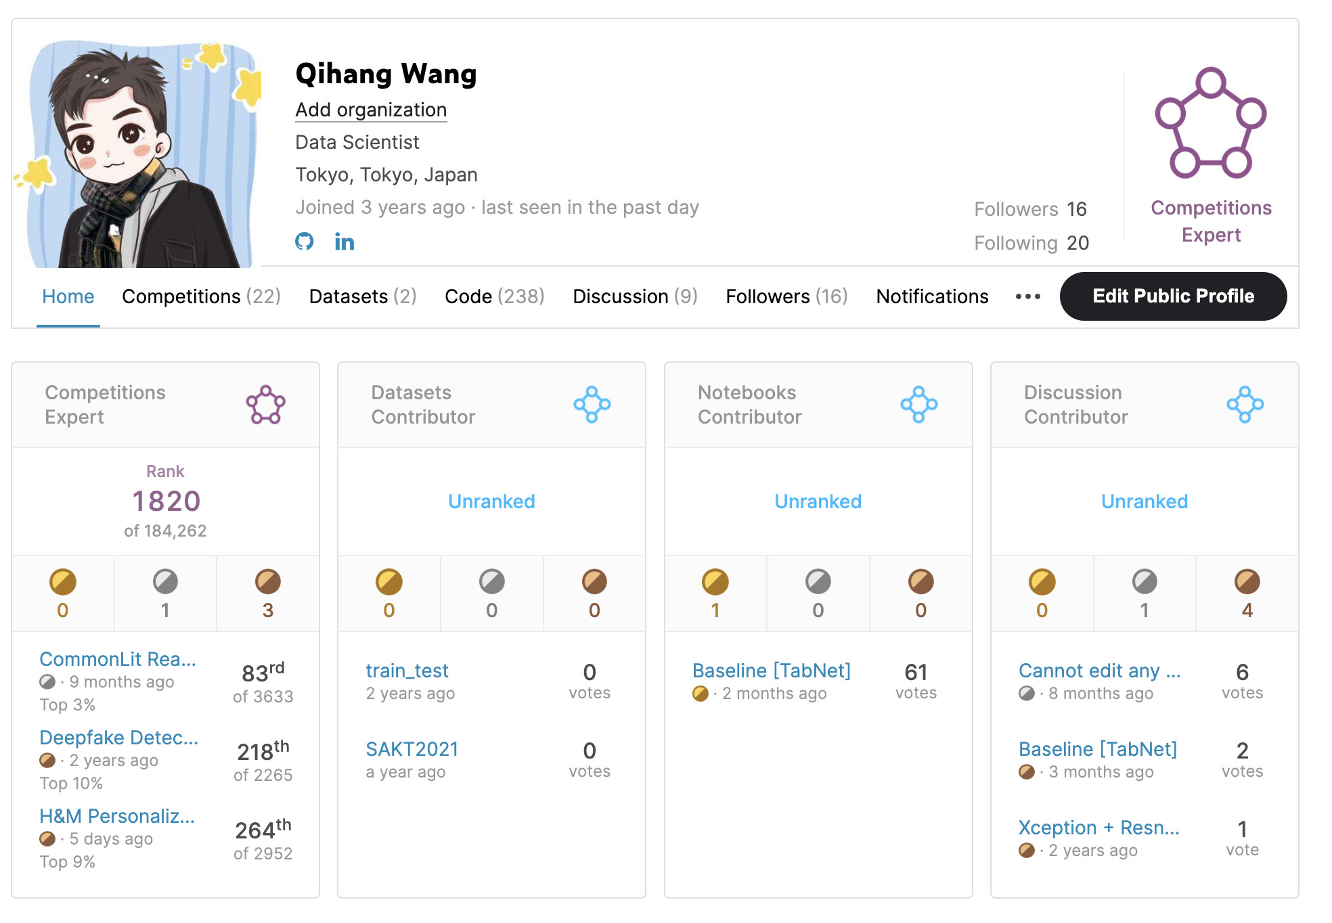Open the train_test dataset link
The width and height of the screenshot is (1332, 923).
407,671
